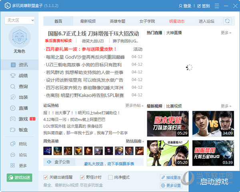This screenshot has width=240, height=192.
Task: Select the ninth free-rotation hero icon
Action: pos(129,151)
